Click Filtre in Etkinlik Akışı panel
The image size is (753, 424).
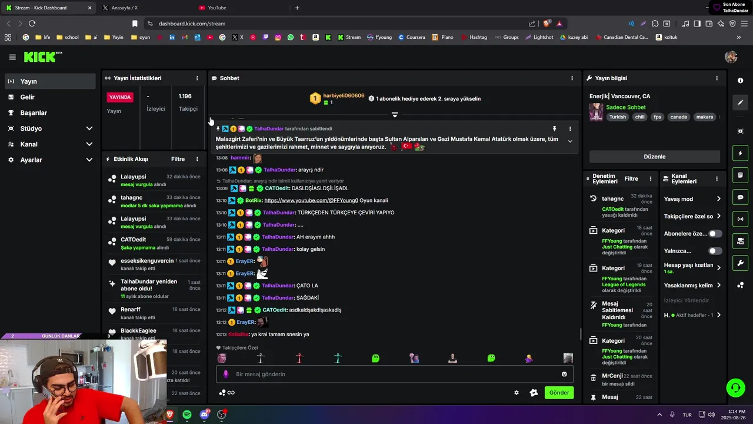tap(178, 159)
